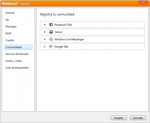
Task: Open Perfil settings
Action: pos(8,33)
